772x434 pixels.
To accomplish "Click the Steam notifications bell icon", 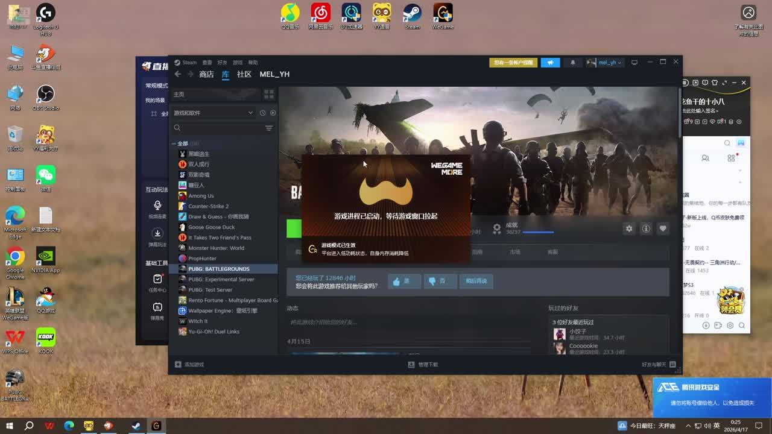I will point(573,63).
